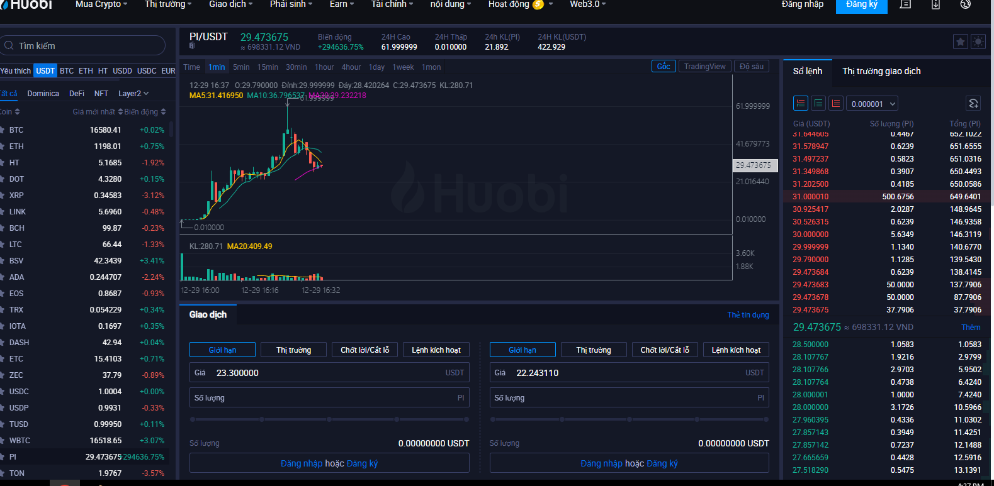Expand the Web3.0 menu
994x486 pixels.
(x=588, y=4)
